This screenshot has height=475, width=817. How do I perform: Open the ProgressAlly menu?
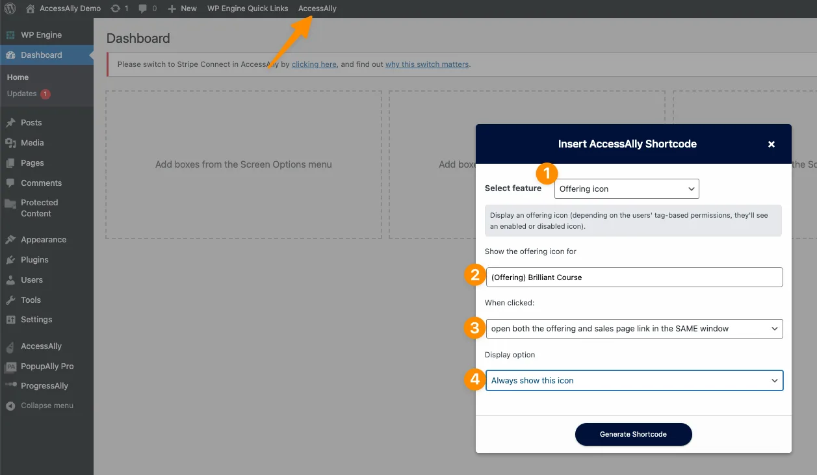(47, 386)
